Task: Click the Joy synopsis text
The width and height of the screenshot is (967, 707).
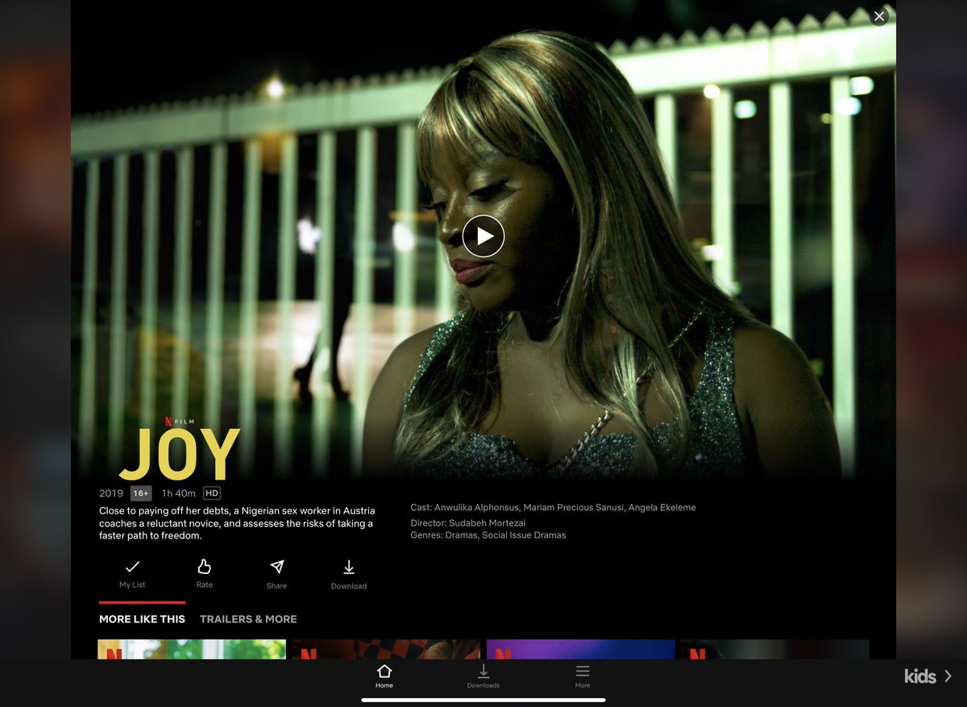Action: point(236,523)
